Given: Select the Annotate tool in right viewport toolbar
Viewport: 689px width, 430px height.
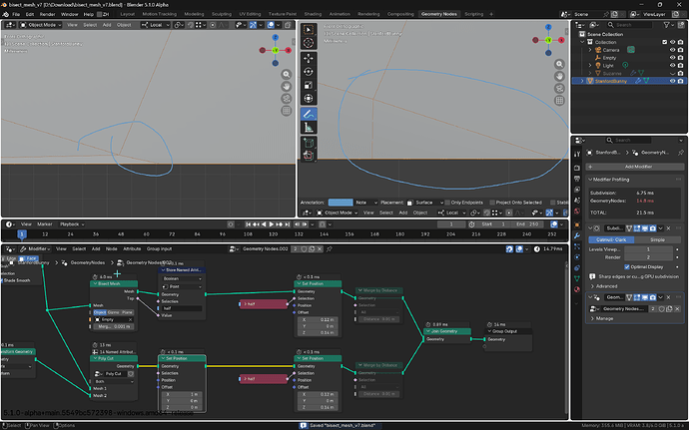Looking at the screenshot, I should (x=309, y=114).
